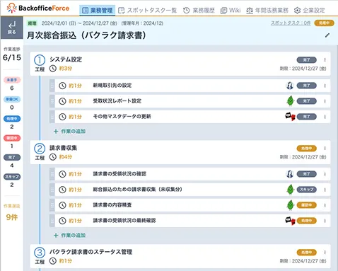Image resolution: width=338 pixels, height=271 pixels.
Task: Click 作業の追加 under 請求書収集
Action: point(70,236)
